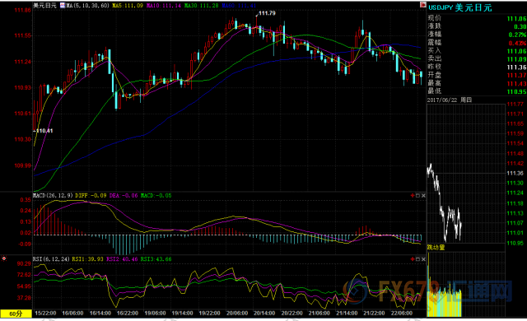Click the small indicator icon before MA(5,10,30,60)

click(63, 6)
